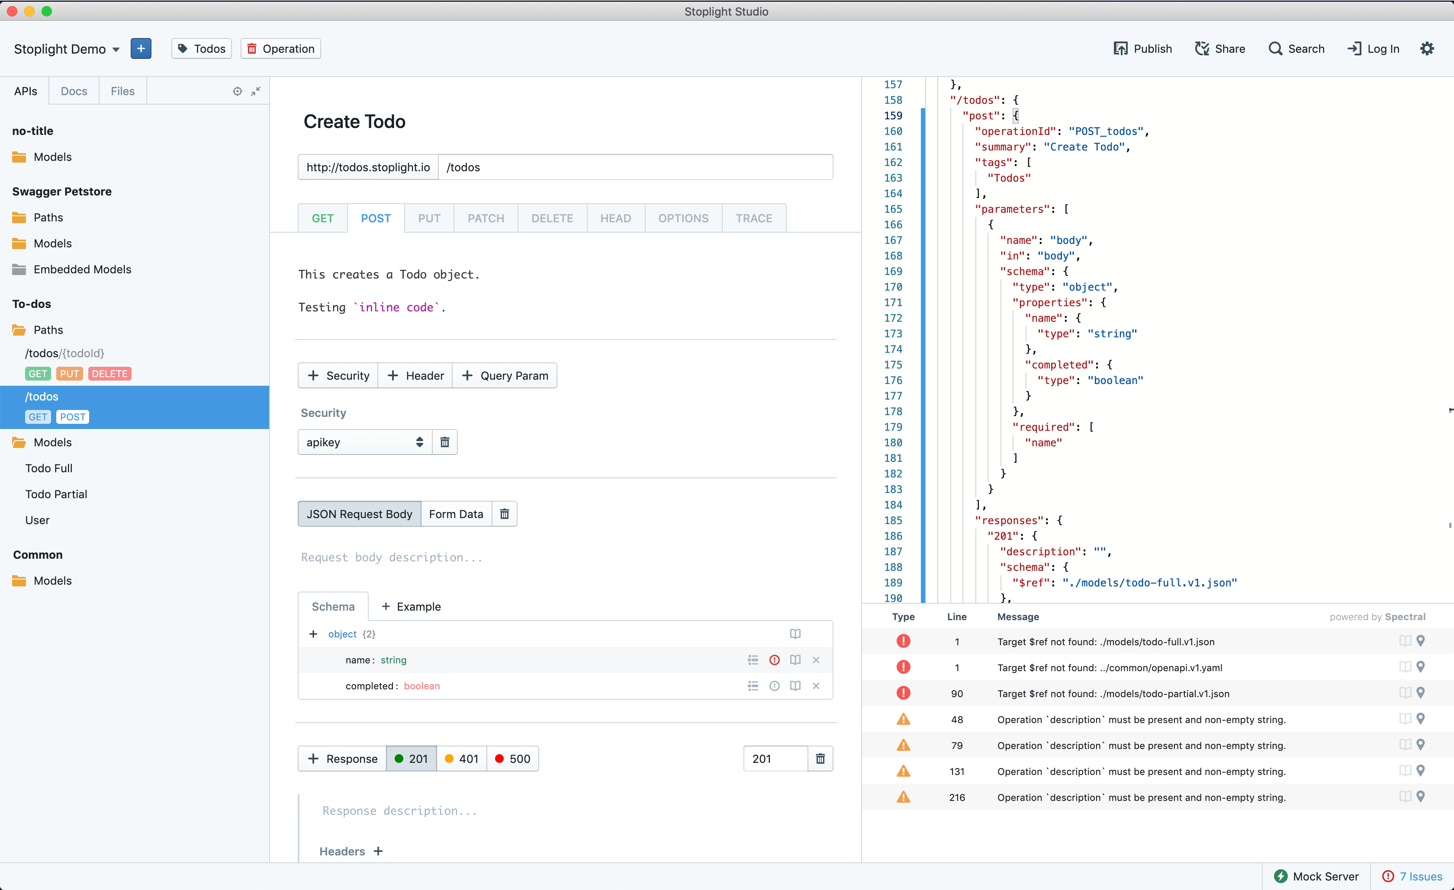This screenshot has width=1454, height=890.
Task: Toggle the Mock Server
Action: 1316,877
